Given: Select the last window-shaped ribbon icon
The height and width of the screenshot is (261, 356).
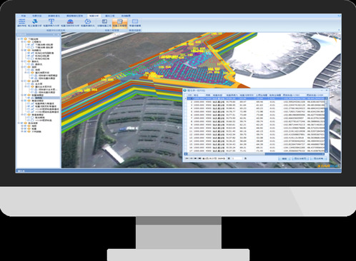Looking at the screenshot, I should point(135,21).
